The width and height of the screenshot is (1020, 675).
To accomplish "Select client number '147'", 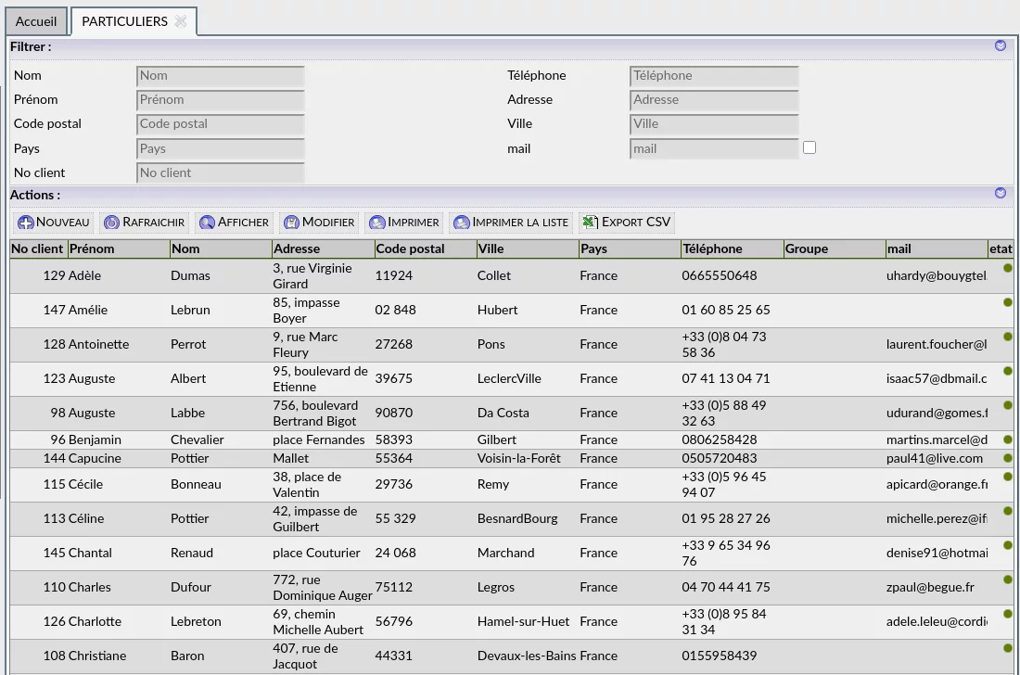I will (x=54, y=311).
